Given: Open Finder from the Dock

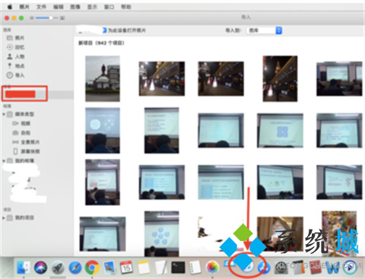Looking at the screenshot, I should [x=24, y=268].
